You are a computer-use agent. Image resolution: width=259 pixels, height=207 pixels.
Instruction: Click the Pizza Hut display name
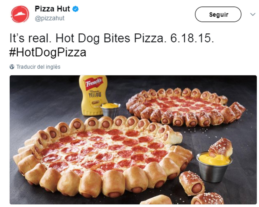click(52, 9)
